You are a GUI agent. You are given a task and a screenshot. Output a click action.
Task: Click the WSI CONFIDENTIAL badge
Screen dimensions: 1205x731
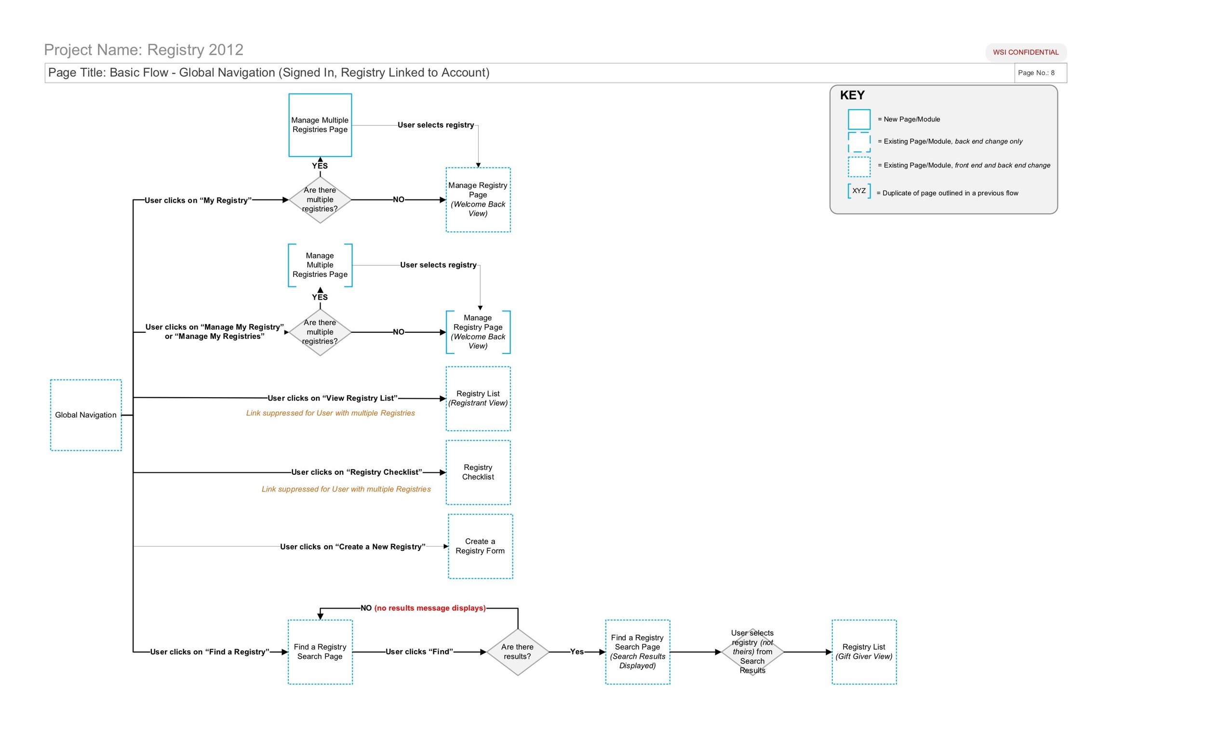pyautogui.click(x=1026, y=52)
